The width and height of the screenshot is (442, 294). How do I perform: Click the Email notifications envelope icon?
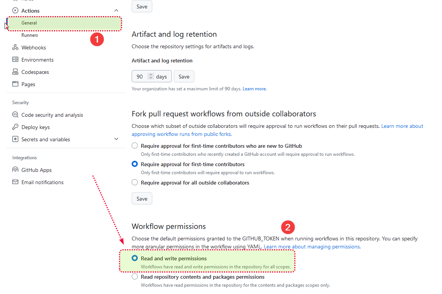tap(15, 182)
